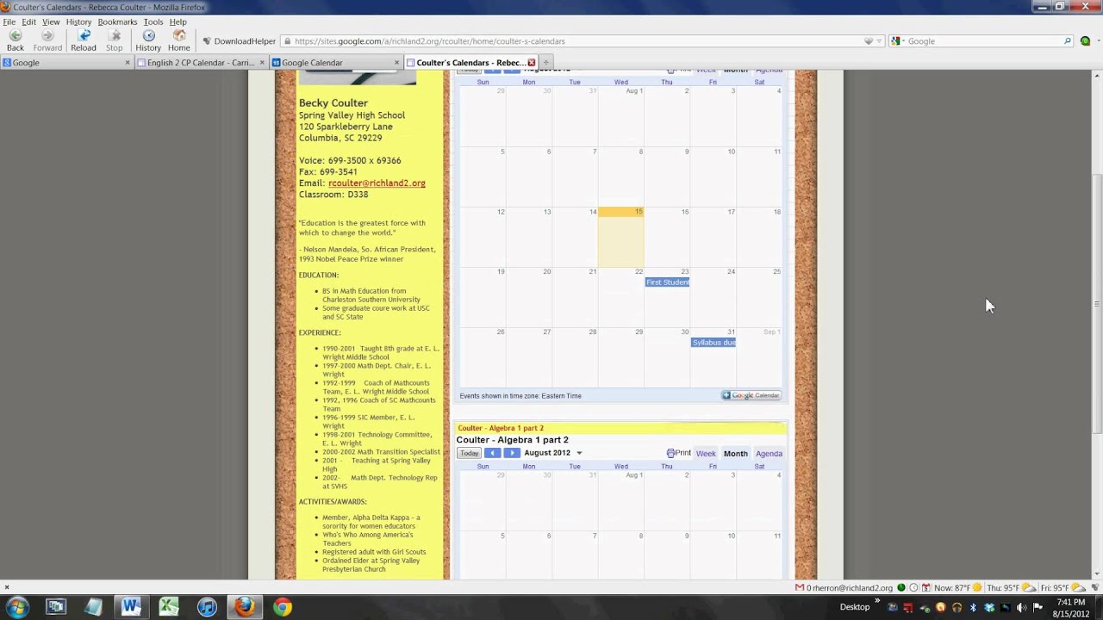Image resolution: width=1103 pixels, height=620 pixels.
Task: Select highlighted day 15 in calendar
Action: click(x=620, y=237)
